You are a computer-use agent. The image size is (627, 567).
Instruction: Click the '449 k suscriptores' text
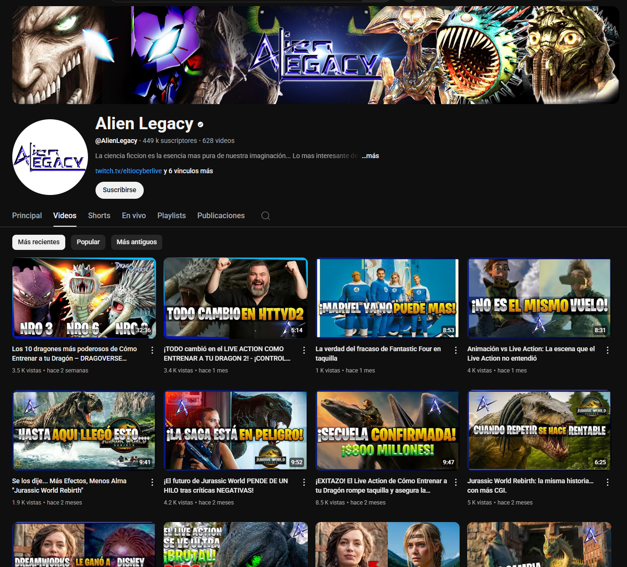coord(170,141)
